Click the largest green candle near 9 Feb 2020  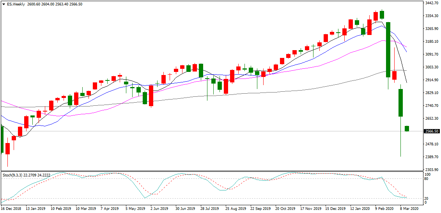click(x=388, y=49)
